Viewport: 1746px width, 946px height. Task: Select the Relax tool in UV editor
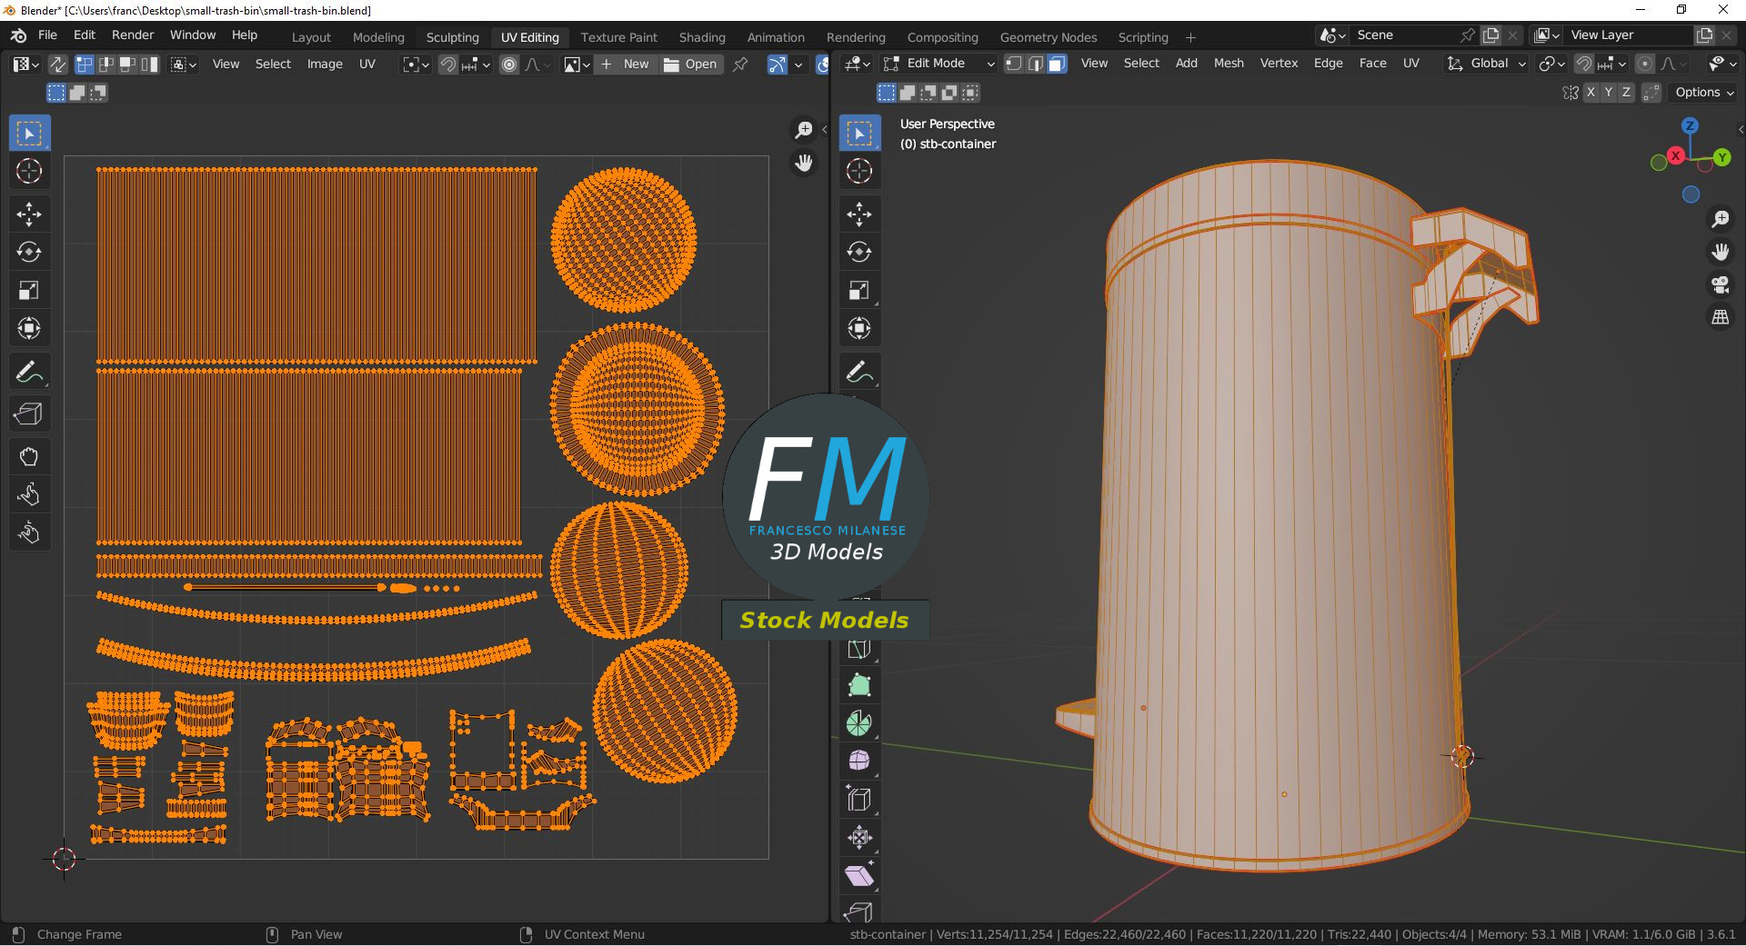click(x=29, y=494)
